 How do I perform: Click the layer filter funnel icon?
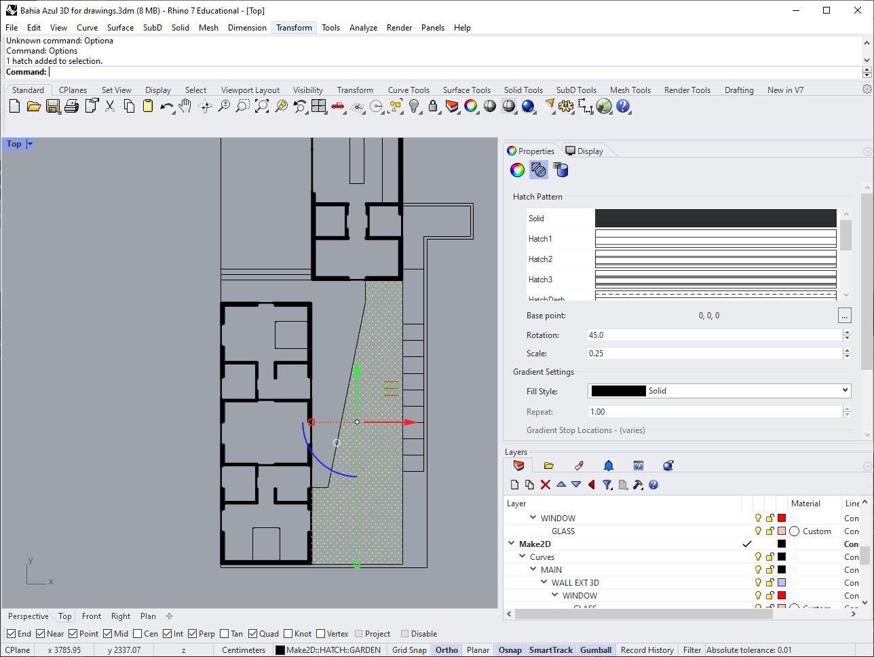pyautogui.click(x=607, y=485)
